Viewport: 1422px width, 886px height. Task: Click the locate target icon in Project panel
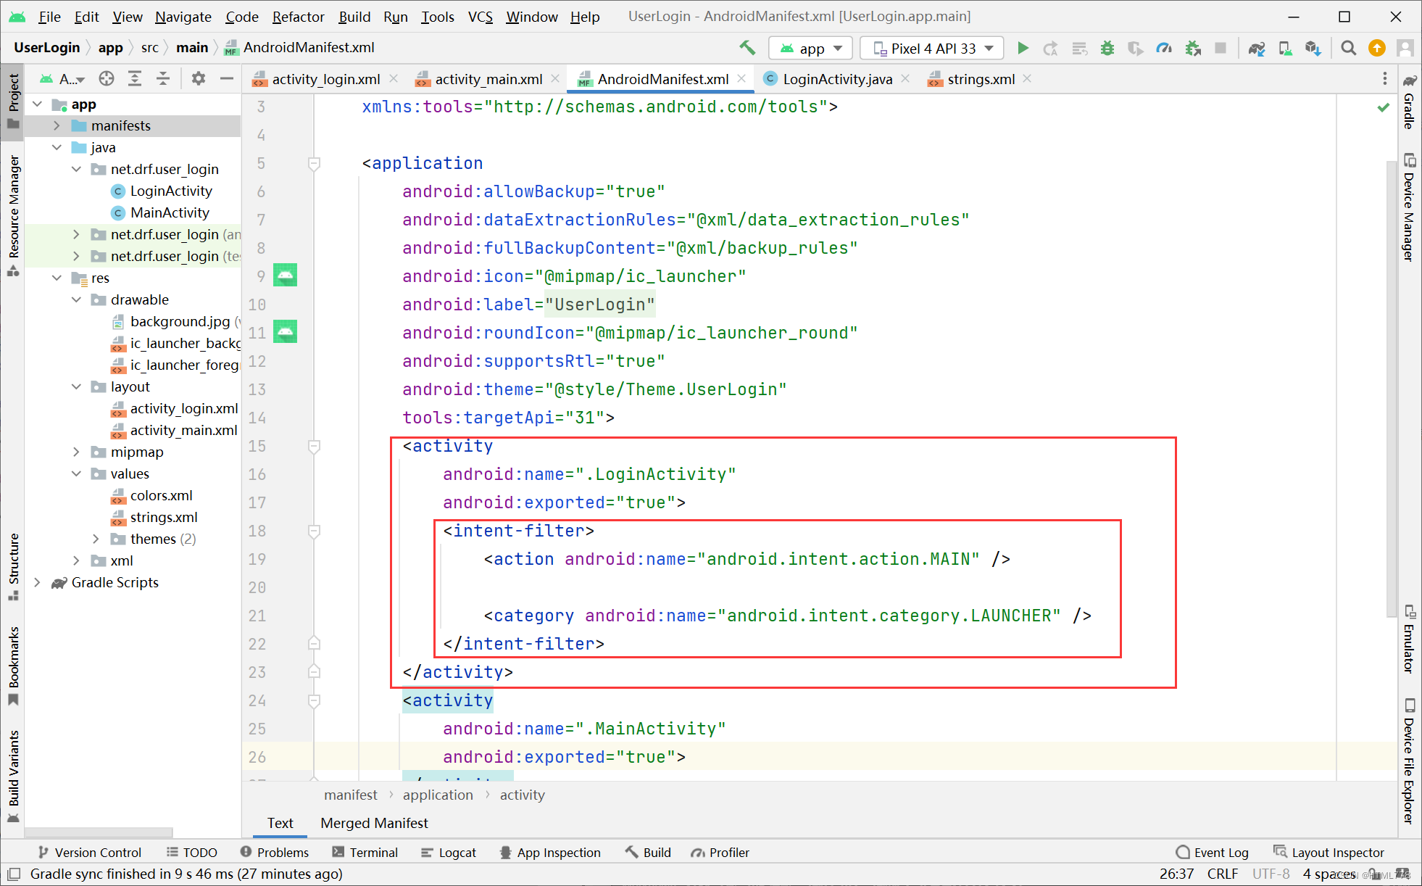coord(107,78)
